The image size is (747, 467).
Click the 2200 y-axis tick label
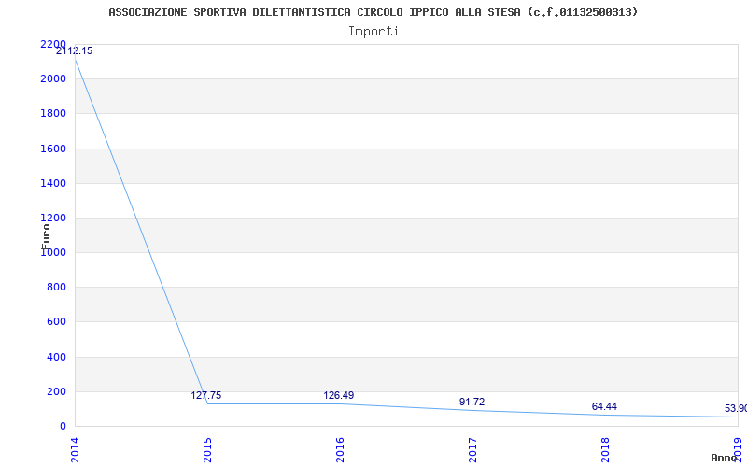coord(53,44)
